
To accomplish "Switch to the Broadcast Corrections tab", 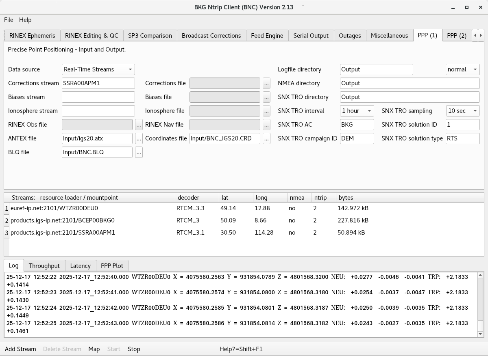I will [x=211, y=36].
